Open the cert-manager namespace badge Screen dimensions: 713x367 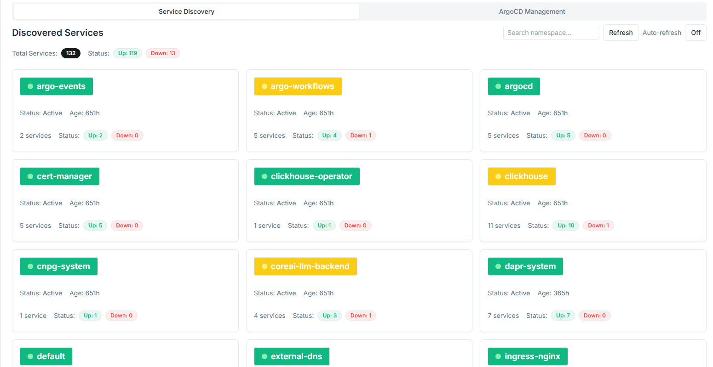60,176
